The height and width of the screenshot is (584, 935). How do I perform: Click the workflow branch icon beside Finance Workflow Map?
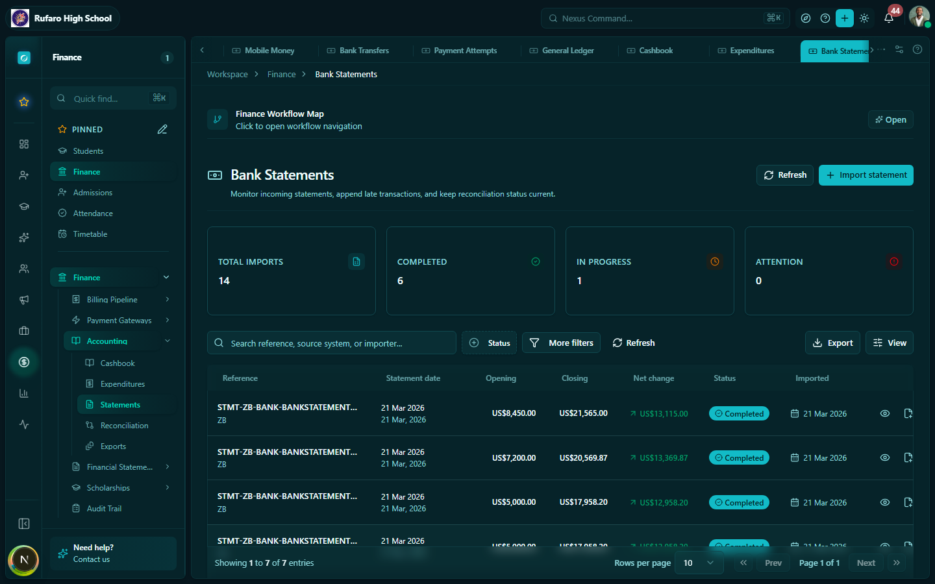click(218, 119)
